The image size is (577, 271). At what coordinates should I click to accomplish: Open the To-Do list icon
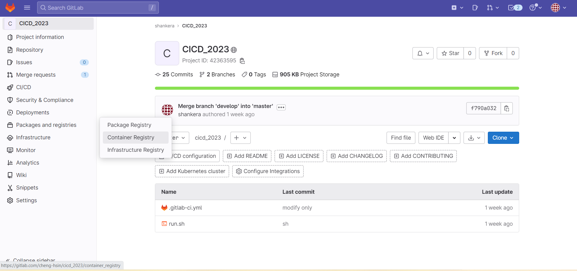point(515,8)
